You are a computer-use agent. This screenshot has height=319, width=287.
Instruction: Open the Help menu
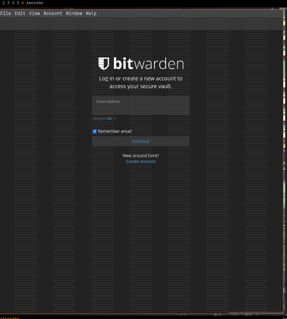click(x=91, y=13)
